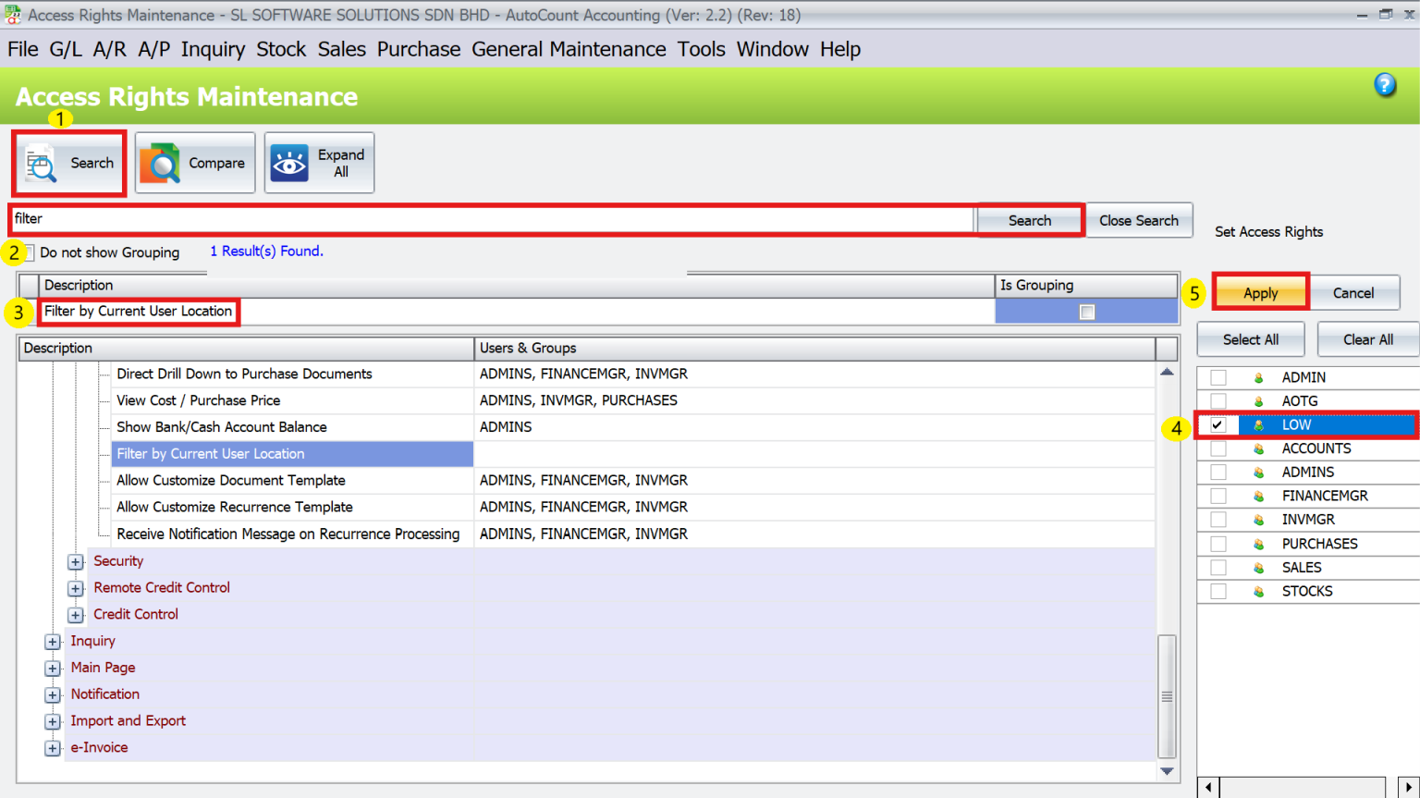Screen dimensions: 1420x798
Task: Expand the Inquiry section
Action: click(53, 641)
